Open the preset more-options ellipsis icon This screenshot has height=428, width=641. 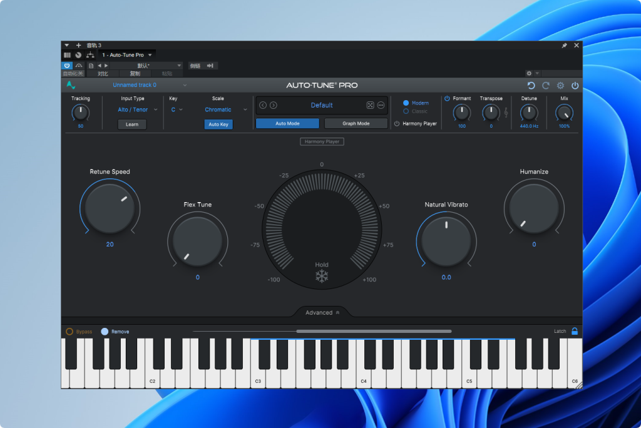pyautogui.click(x=381, y=105)
